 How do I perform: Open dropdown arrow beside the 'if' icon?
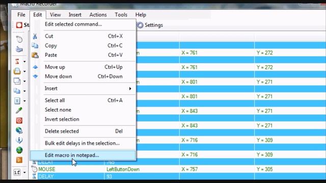[24, 172]
